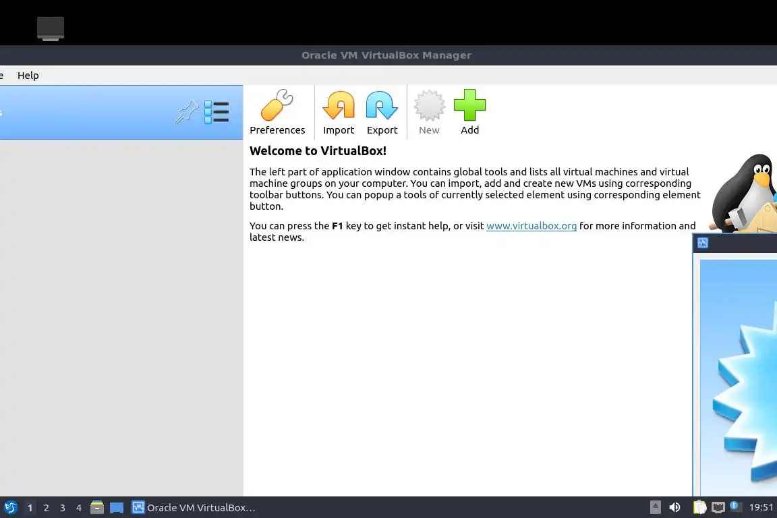Click the blue show desktop icon
The height and width of the screenshot is (518, 777).
117,508
